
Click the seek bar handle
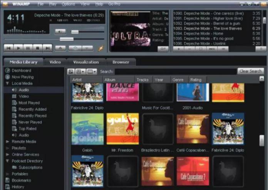(67, 39)
